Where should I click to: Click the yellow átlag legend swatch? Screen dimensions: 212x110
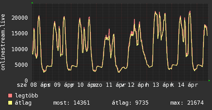(x=10, y=103)
